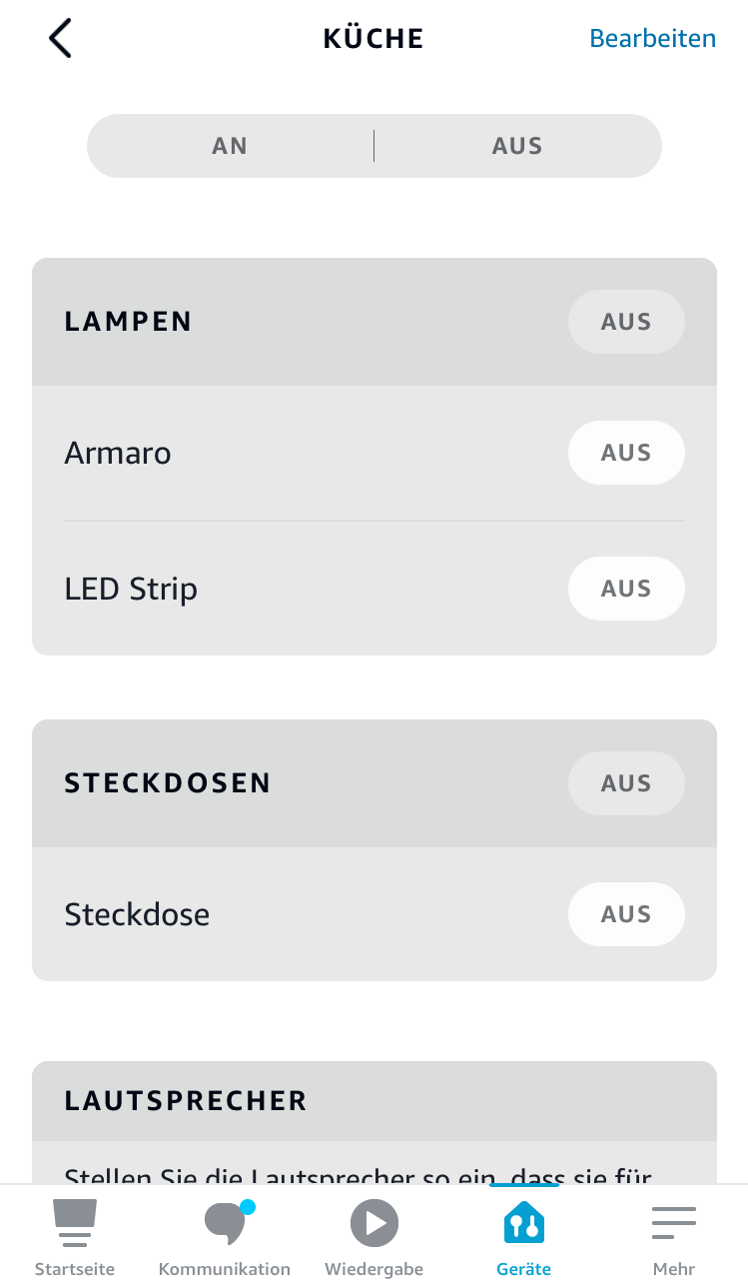748x1286 pixels.
Task: Toggle all Lampen with the header AUS switch
Action: [x=626, y=322]
